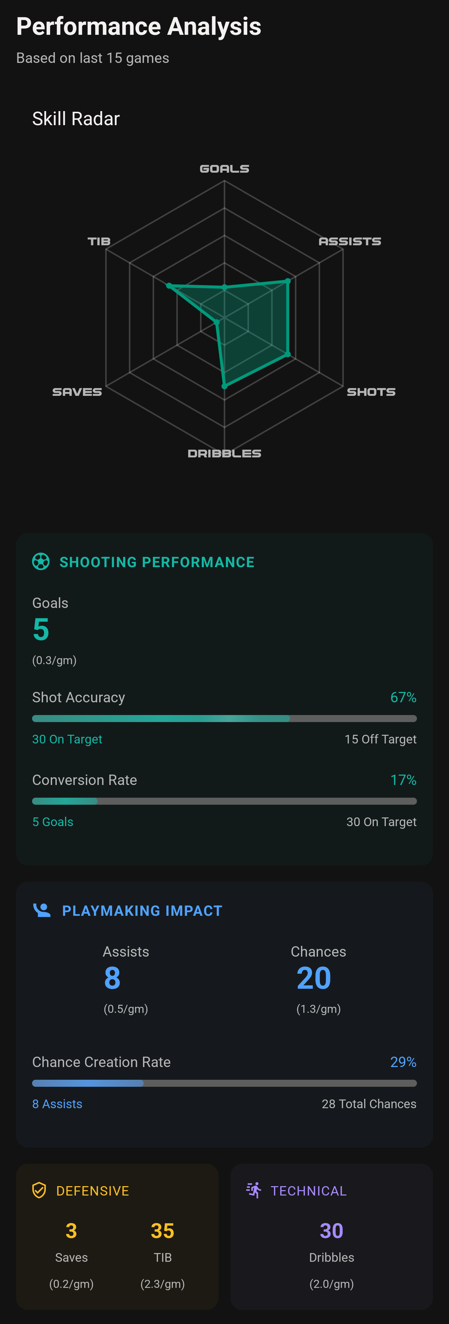Image resolution: width=449 pixels, height=1324 pixels.
Task: Select the DRIBBLES radar axis label
Action: [x=224, y=453]
